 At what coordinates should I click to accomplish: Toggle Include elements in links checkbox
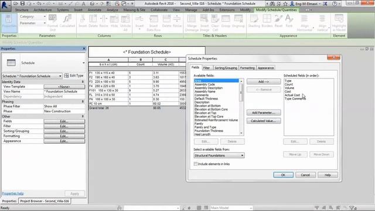[x=196, y=164]
